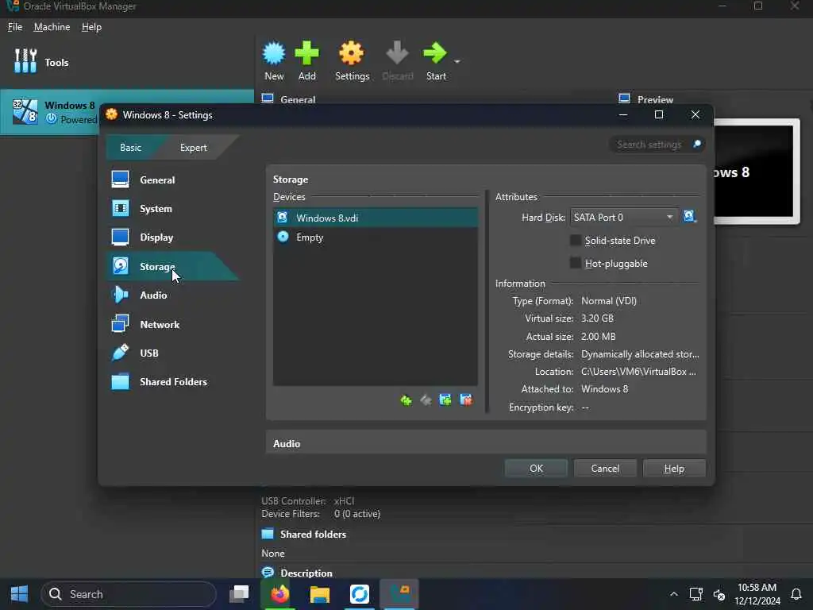The width and height of the screenshot is (813, 610).
Task: Click add attachment green plus icon
Action: coord(406,400)
